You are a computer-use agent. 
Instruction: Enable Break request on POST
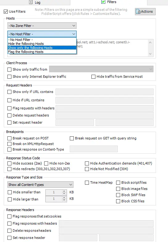9,138
